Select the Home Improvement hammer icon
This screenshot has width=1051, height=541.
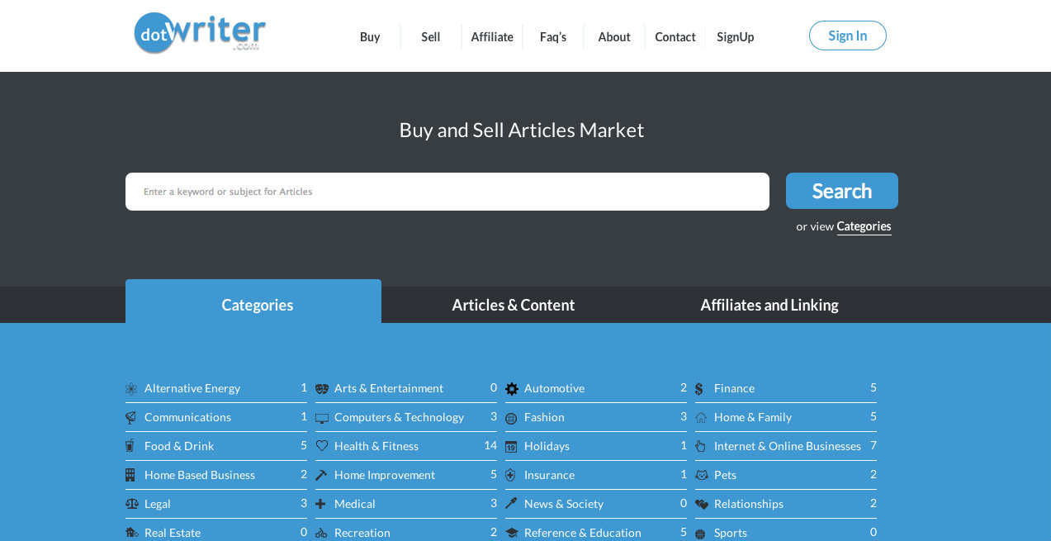coord(321,475)
